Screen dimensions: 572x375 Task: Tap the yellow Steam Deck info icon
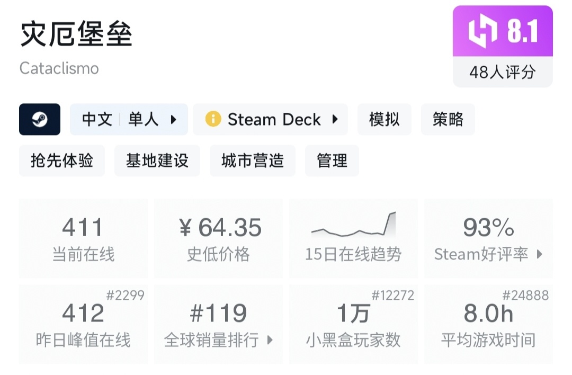213,120
